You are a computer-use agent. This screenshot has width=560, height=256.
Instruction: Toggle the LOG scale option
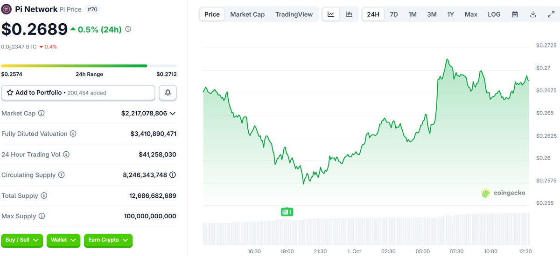click(494, 14)
